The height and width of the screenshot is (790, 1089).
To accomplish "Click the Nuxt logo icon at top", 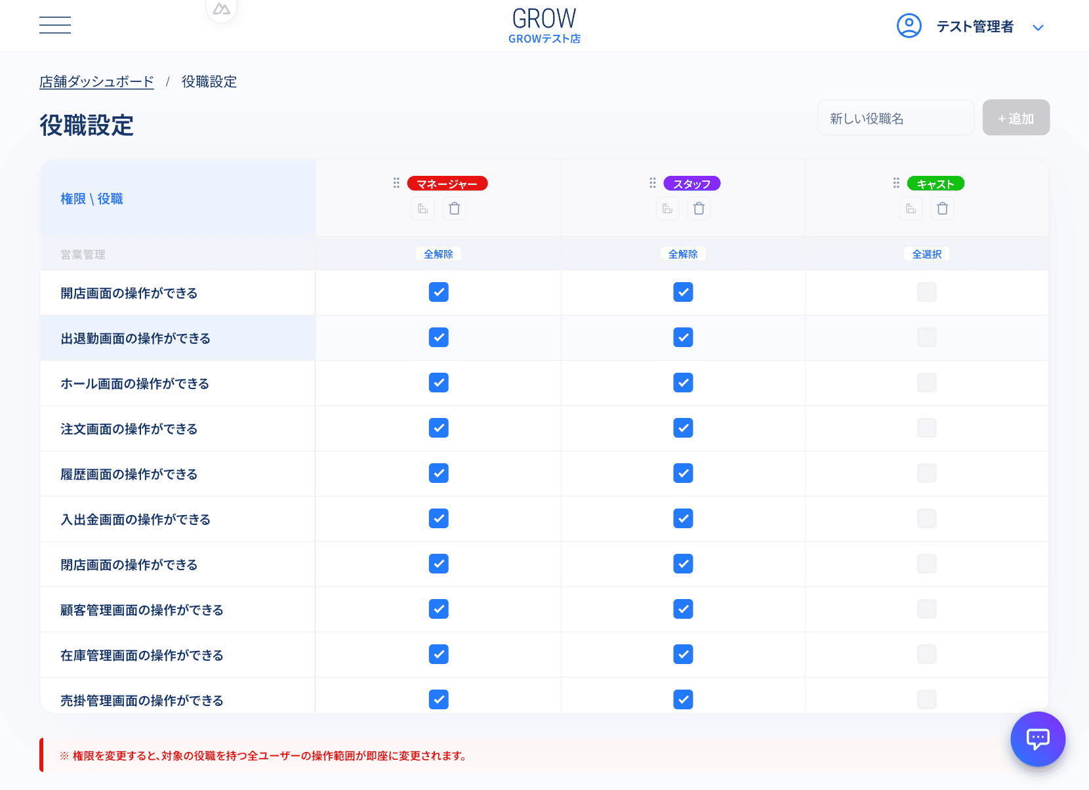I will [x=222, y=9].
